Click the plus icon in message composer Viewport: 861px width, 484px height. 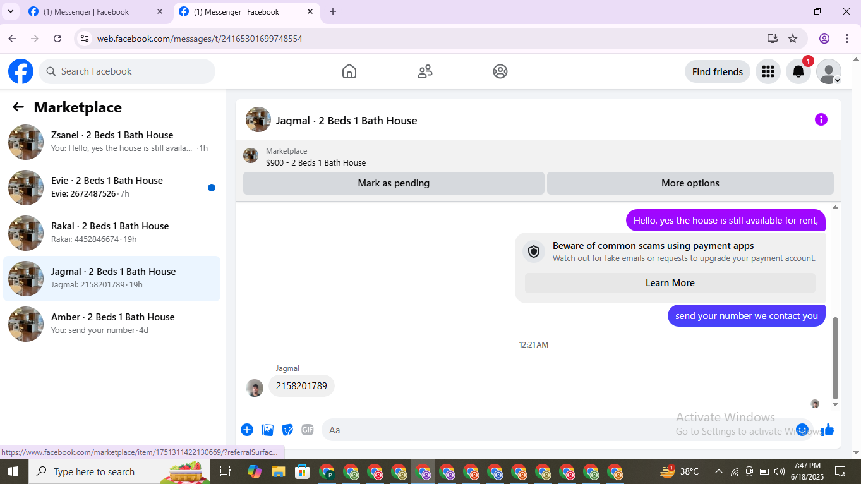pos(247,430)
